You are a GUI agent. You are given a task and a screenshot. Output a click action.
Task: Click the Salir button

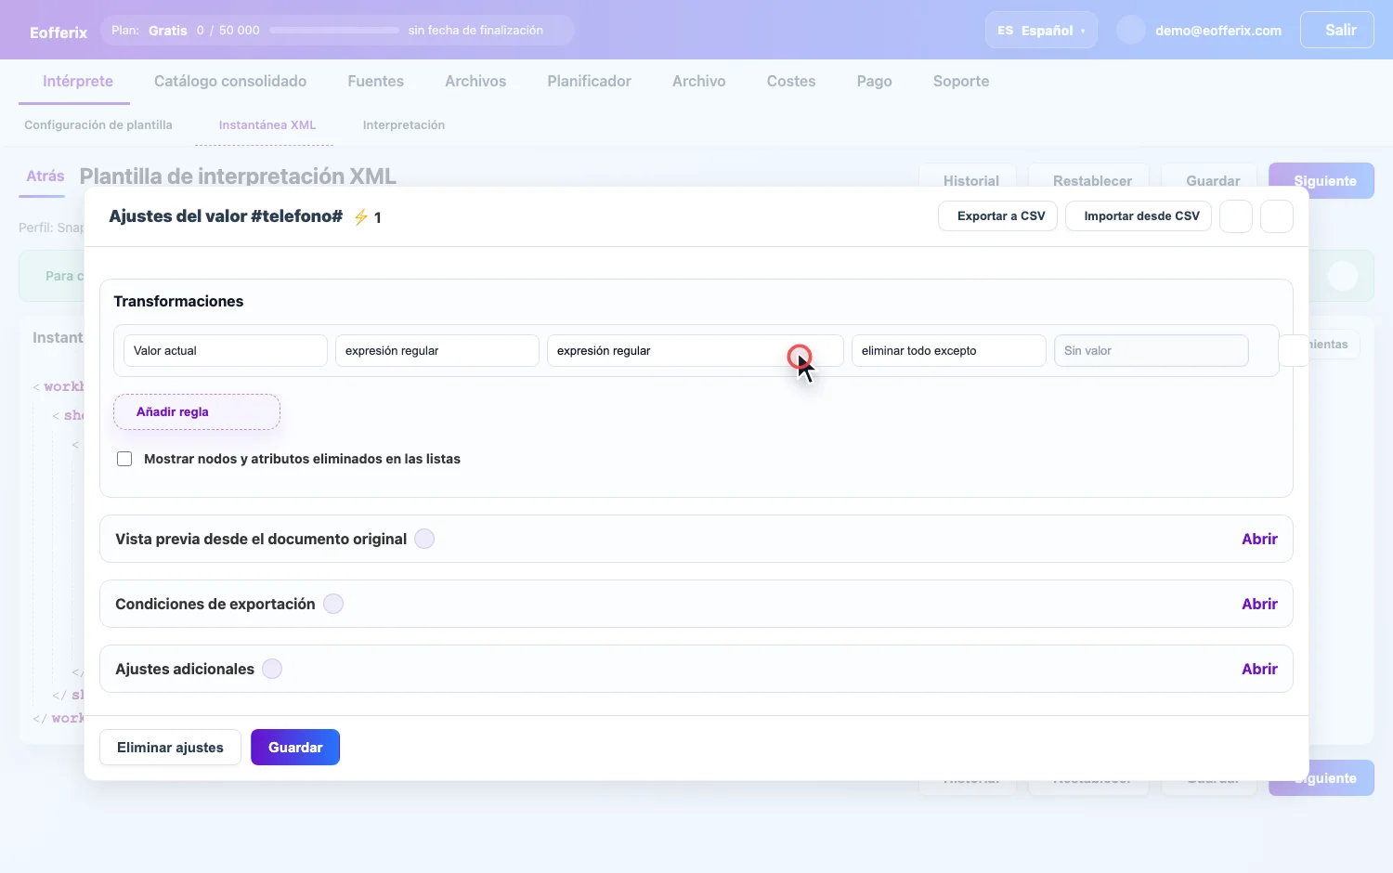point(1337,30)
